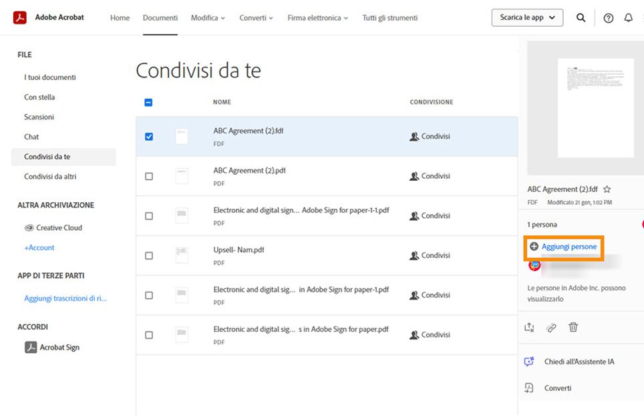
Task: Copy the share link for ABC Agreement
Action: 550,327
